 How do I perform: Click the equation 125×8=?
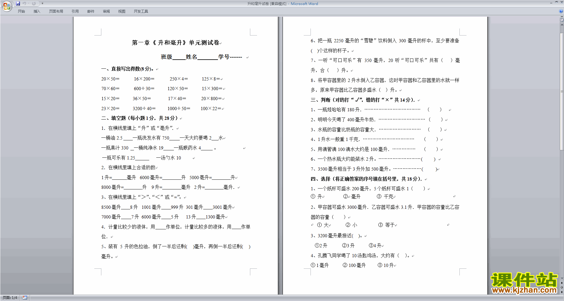tap(211, 79)
